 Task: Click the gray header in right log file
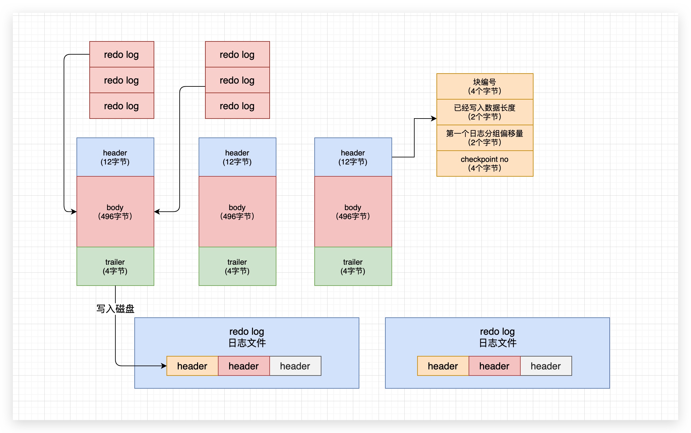pyautogui.click(x=546, y=366)
